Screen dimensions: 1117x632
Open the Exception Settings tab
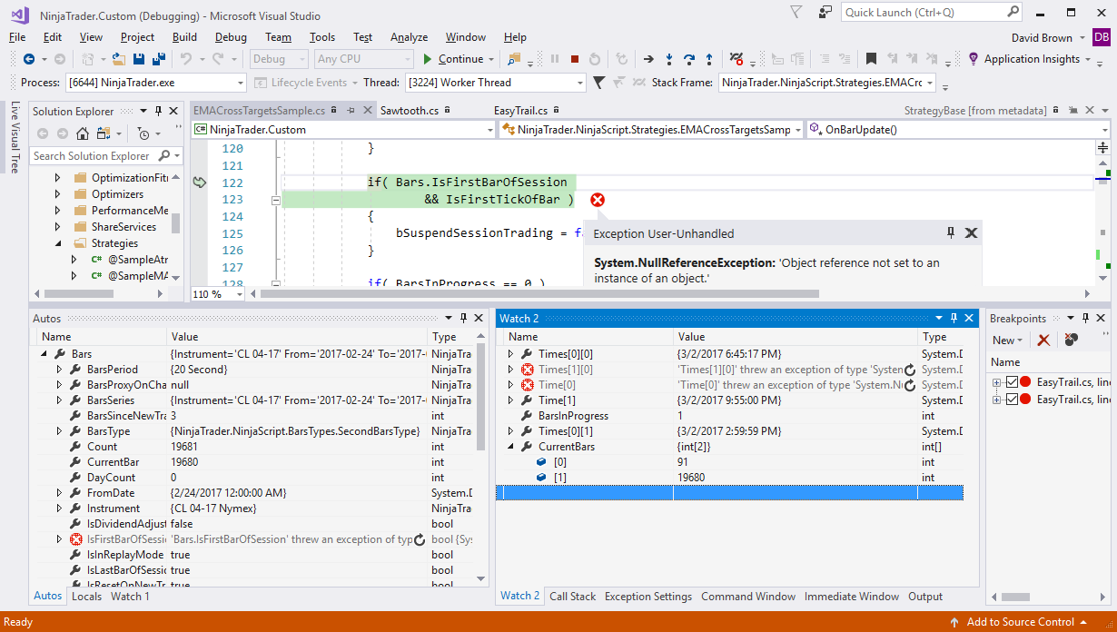coord(648,597)
